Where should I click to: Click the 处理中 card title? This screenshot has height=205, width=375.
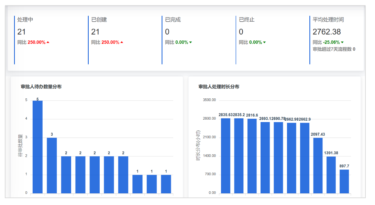(x=25, y=20)
